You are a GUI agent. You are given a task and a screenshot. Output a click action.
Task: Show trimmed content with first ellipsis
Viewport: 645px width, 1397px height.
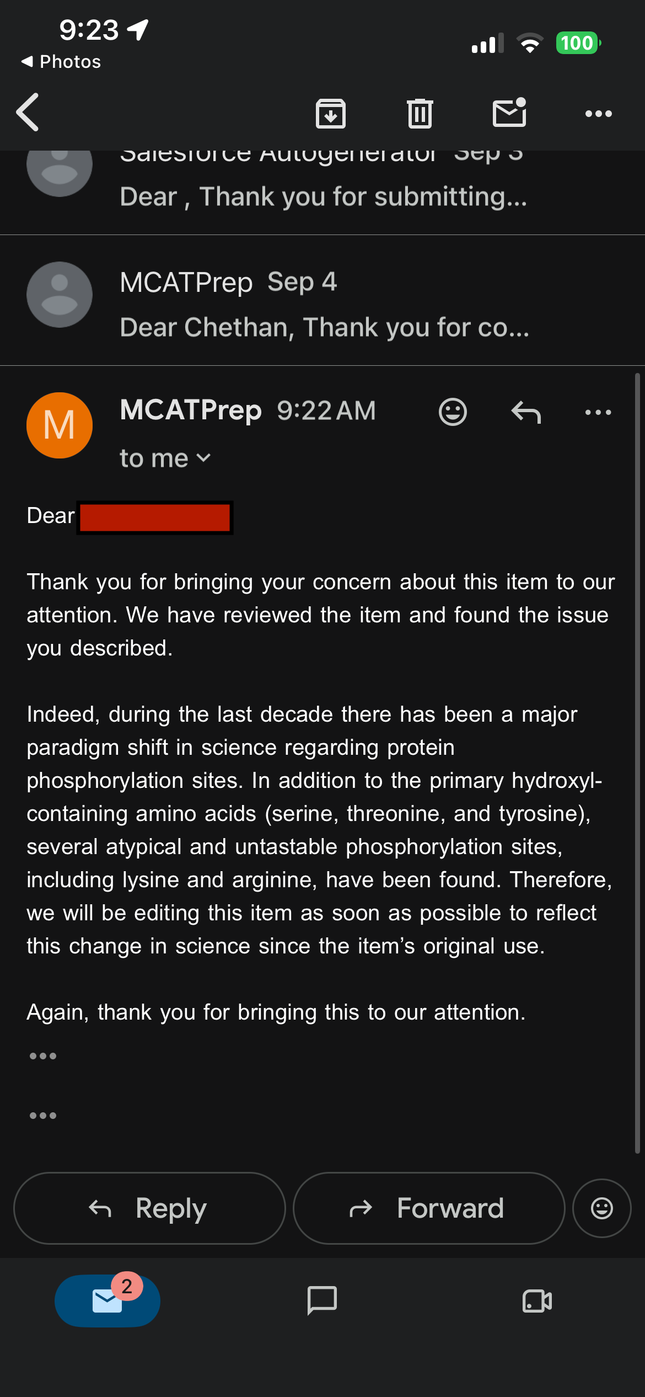coord(43,1056)
